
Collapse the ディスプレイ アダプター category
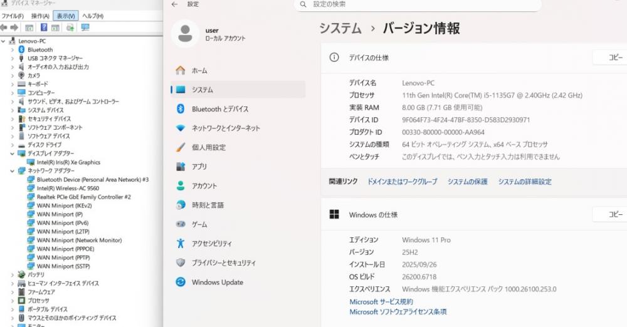pyautogui.click(x=13, y=153)
